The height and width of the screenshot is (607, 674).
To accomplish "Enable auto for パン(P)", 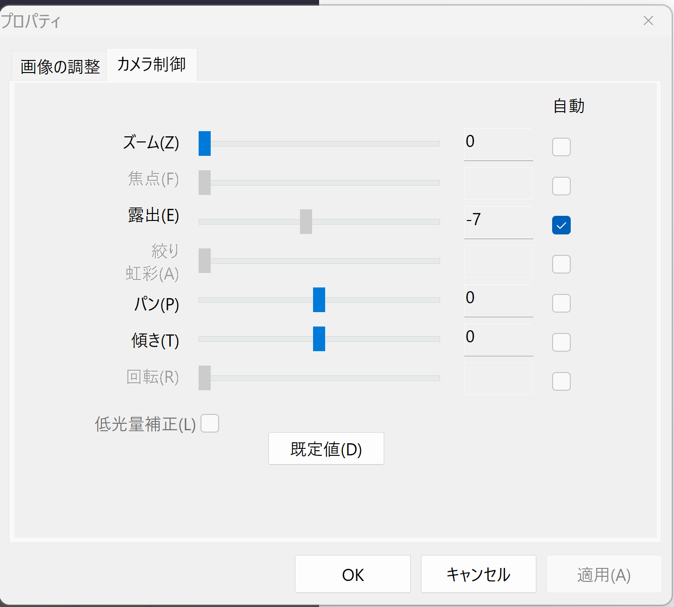I will [x=561, y=303].
